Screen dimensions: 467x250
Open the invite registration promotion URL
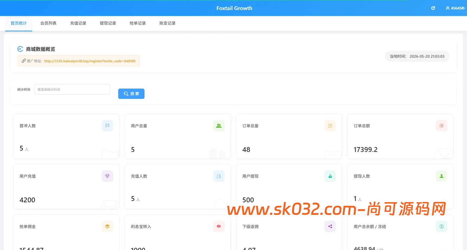coord(90,61)
